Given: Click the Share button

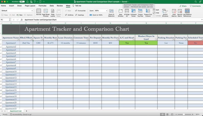Looking at the screenshot, I should point(183,6).
